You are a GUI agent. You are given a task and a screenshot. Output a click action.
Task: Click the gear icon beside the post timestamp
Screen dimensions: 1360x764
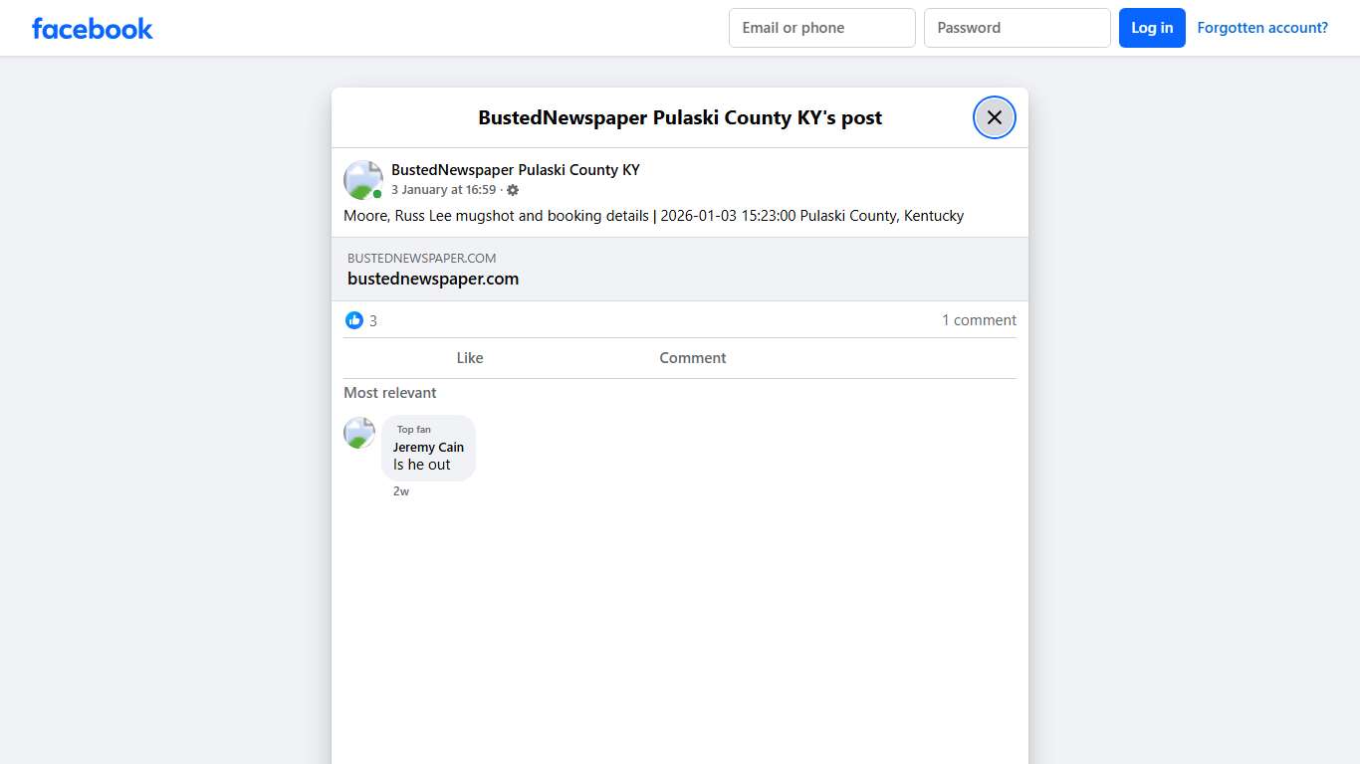coord(513,190)
